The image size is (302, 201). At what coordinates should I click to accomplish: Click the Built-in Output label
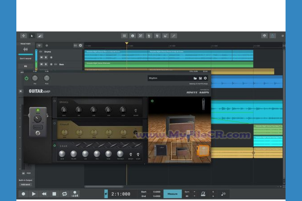click(26, 180)
